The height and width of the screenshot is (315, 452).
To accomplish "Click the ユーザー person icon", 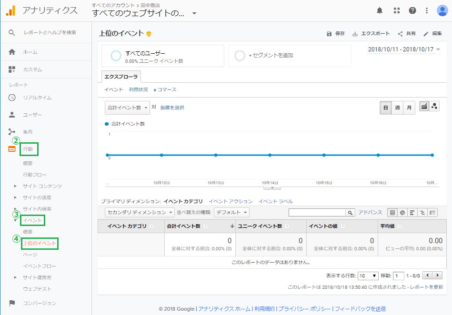I will point(12,115).
